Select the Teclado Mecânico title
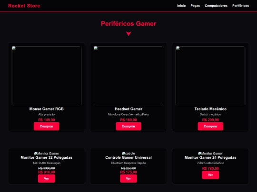257x192 pixels. [x=210, y=109]
